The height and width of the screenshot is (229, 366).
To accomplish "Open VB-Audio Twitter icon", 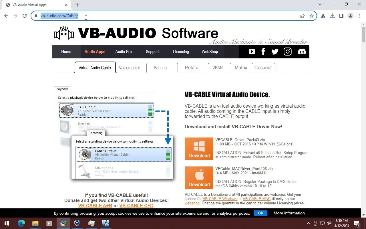I will point(275,52).
